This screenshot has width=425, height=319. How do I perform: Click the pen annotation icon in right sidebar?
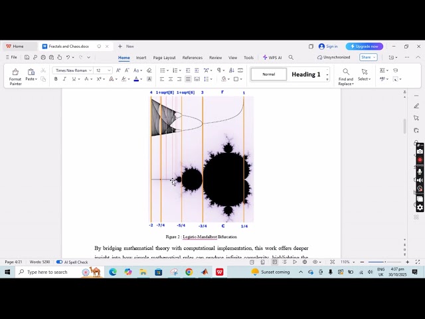[x=416, y=106]
